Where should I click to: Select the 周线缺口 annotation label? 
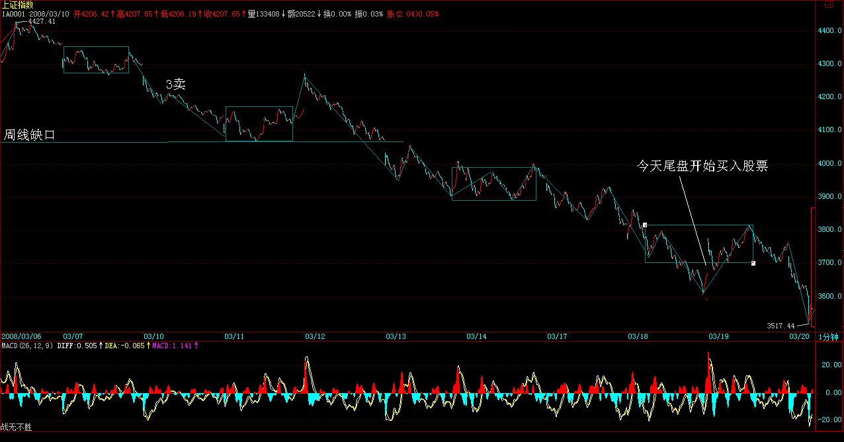click(x=30, y=135)
